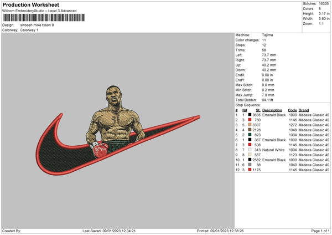The width and height of the screenshot is (332, 235).
Task: Select the green swatch in row 5 (823 stitches)
Action: pyautogui.click(x=250, y=135)
